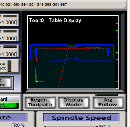The height and width of the screenshot is (127, 130).
Task: Open Display Mode for the toolpath
Action: point(74,103)
